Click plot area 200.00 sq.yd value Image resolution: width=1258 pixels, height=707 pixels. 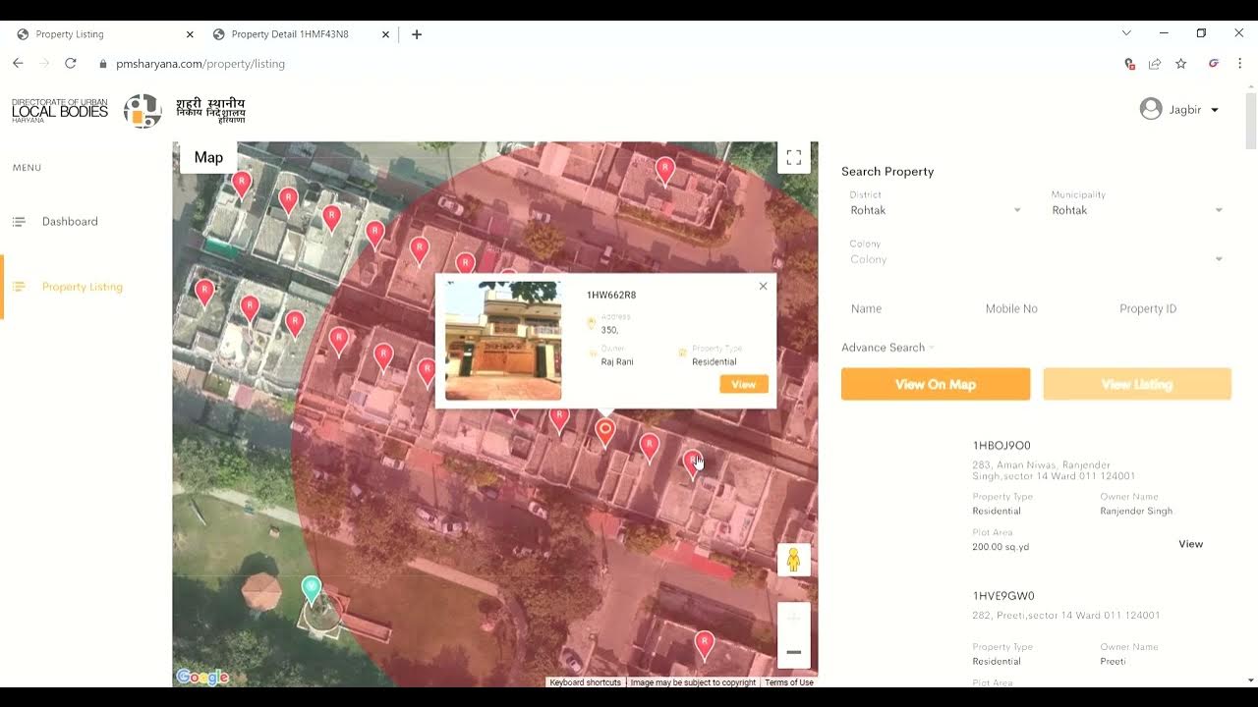pos(1001,547)
